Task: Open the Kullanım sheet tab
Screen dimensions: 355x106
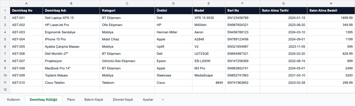Action: 13,99
